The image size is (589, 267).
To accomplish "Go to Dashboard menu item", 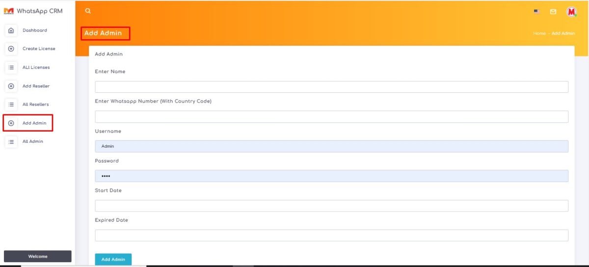I will 34,30.
